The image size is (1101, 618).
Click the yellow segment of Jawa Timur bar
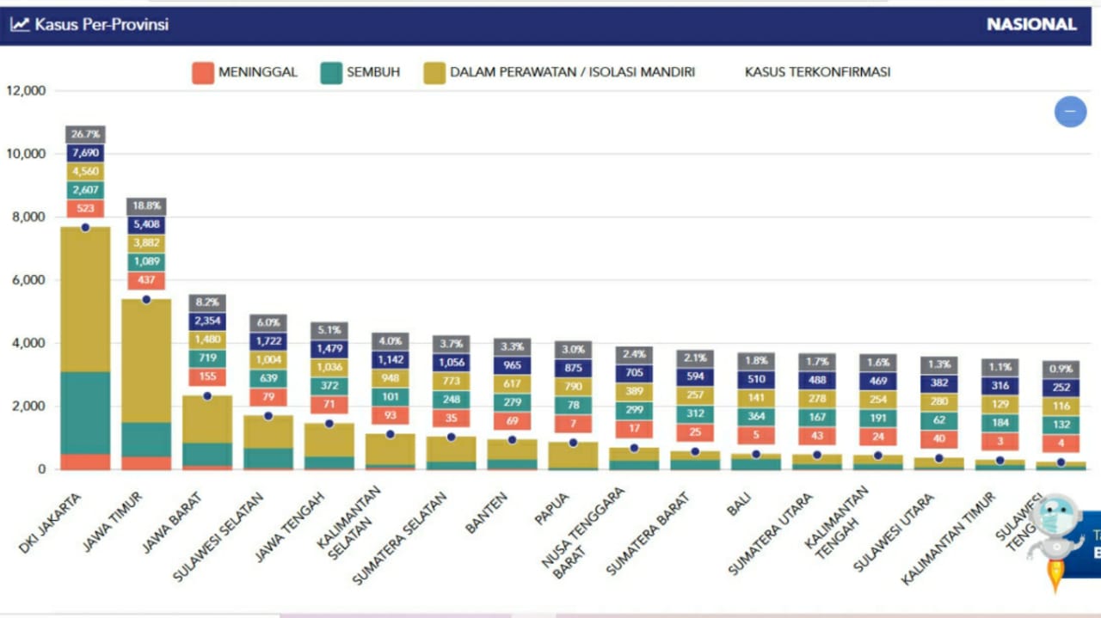146,361
